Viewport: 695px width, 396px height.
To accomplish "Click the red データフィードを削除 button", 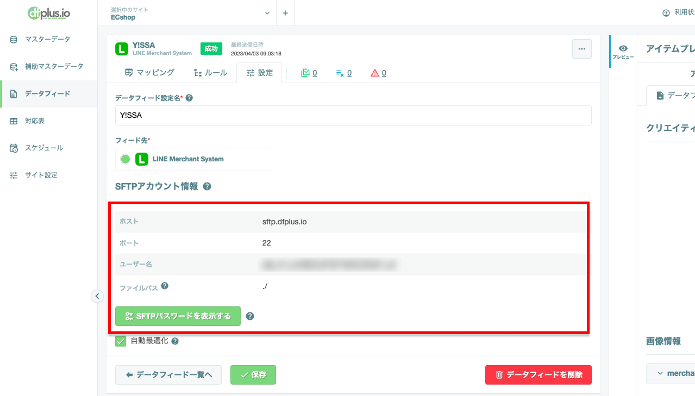I will (539, 375).
